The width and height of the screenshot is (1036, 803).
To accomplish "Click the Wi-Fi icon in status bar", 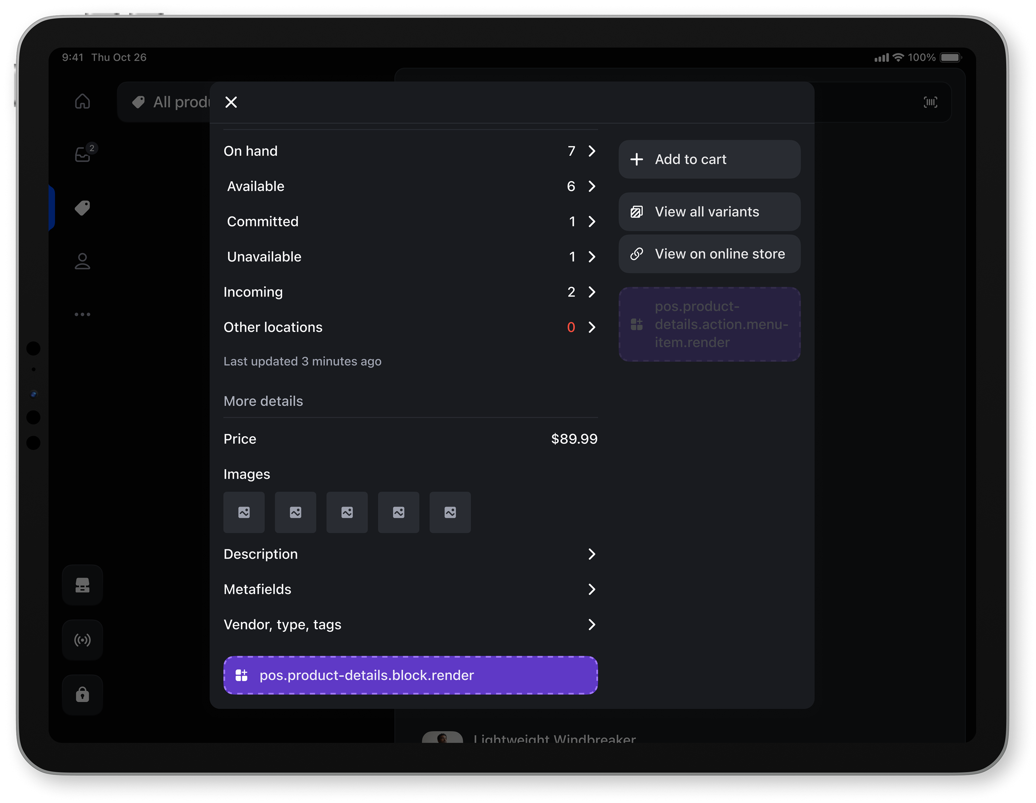I will point(898,57).
